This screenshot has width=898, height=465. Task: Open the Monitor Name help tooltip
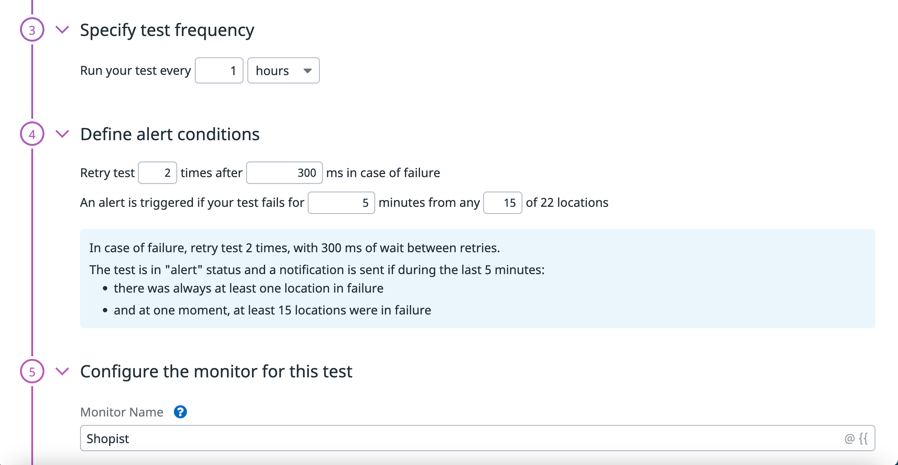(x=180, y=412)
